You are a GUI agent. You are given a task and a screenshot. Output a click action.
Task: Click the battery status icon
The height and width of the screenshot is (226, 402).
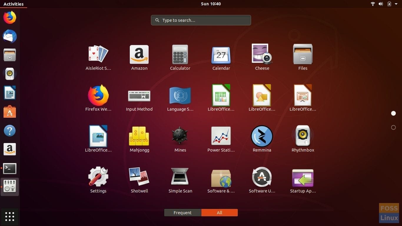click(389, 4)
